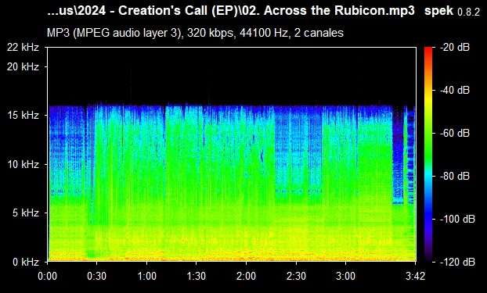The height and width of the screenshot is (293, 487).
Task: Click the 0:30 time axis marker
Action: coord(97,276)
